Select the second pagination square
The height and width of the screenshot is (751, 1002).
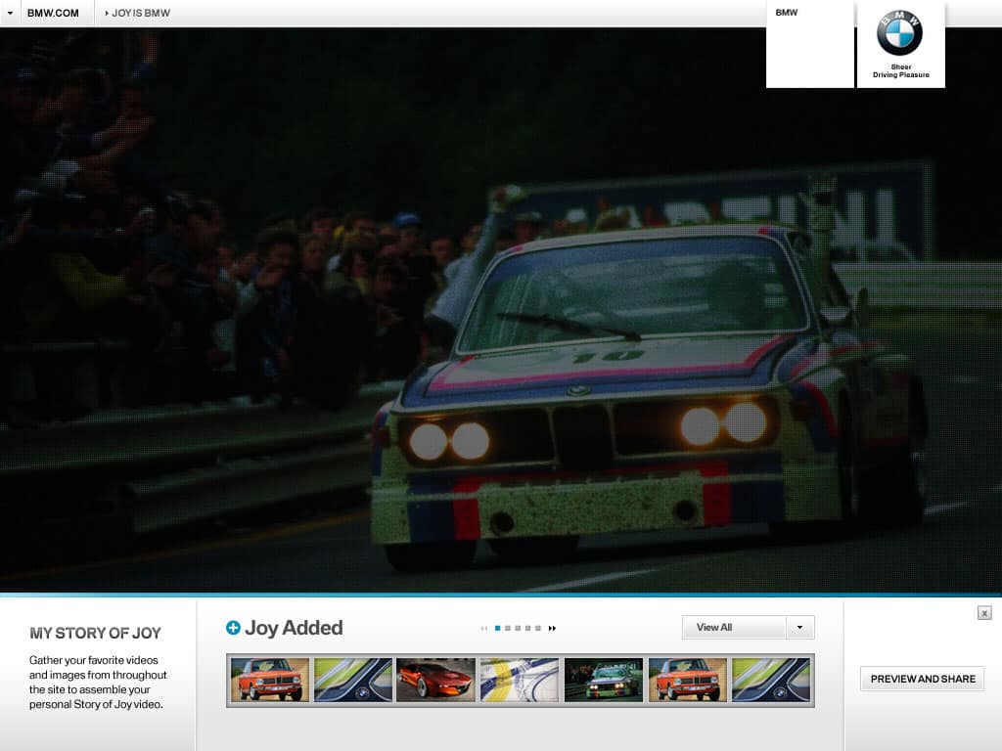pyautogui.click(x=508, y=628)
